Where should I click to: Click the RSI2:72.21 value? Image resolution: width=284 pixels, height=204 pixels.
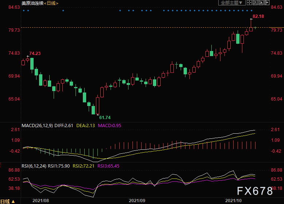84,166
